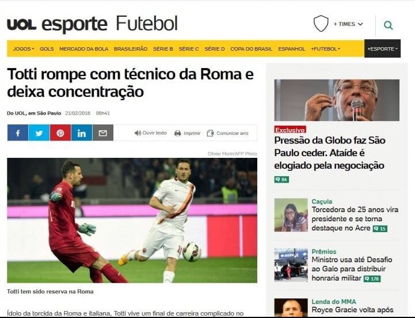Pin article on Pinterest
This screenshot has height=318, width=415.
[x=60, y=132]
